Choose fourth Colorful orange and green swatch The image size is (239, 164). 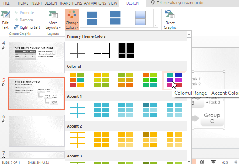tap(150, 80)
